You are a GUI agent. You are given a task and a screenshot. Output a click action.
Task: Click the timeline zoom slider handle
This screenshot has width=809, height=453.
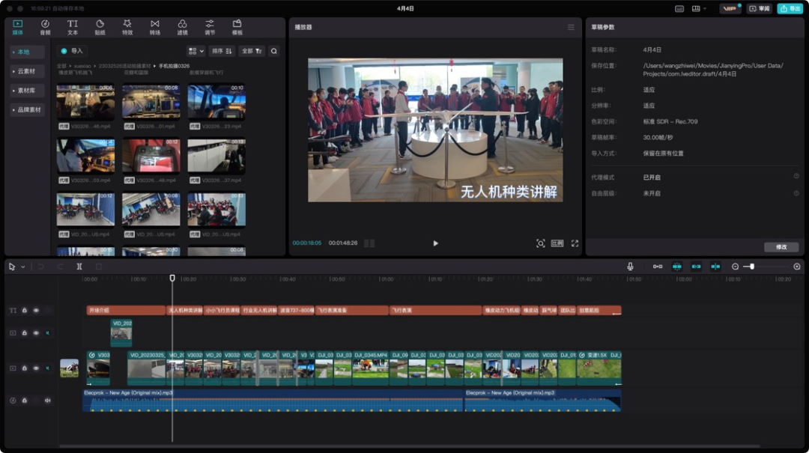[751, 267]
